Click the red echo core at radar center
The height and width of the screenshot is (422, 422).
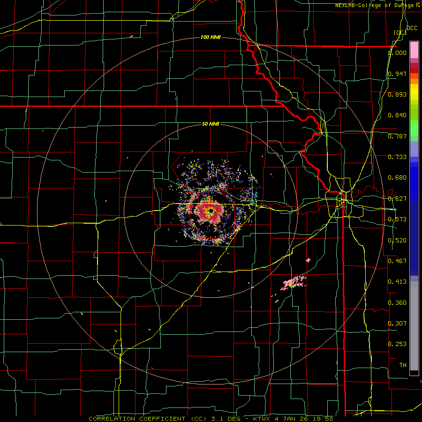(211, 211)
